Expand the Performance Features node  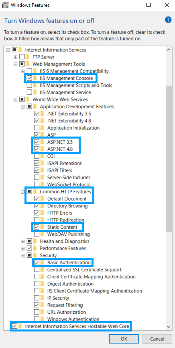tap(22, 249)
